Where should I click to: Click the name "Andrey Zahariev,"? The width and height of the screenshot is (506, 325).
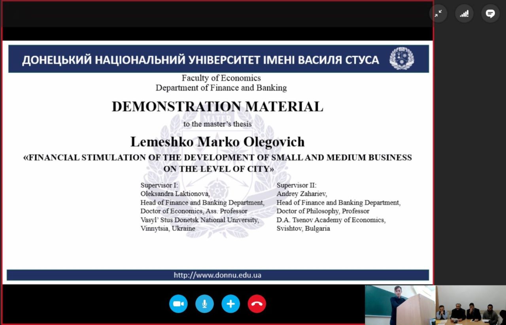(302, 194)
